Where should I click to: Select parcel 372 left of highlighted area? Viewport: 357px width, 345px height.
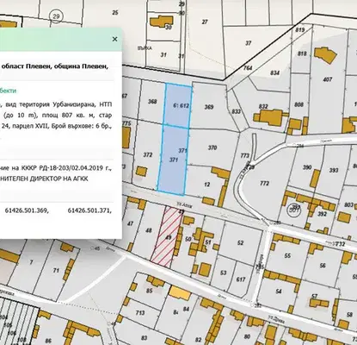click(x=148, y=155)
